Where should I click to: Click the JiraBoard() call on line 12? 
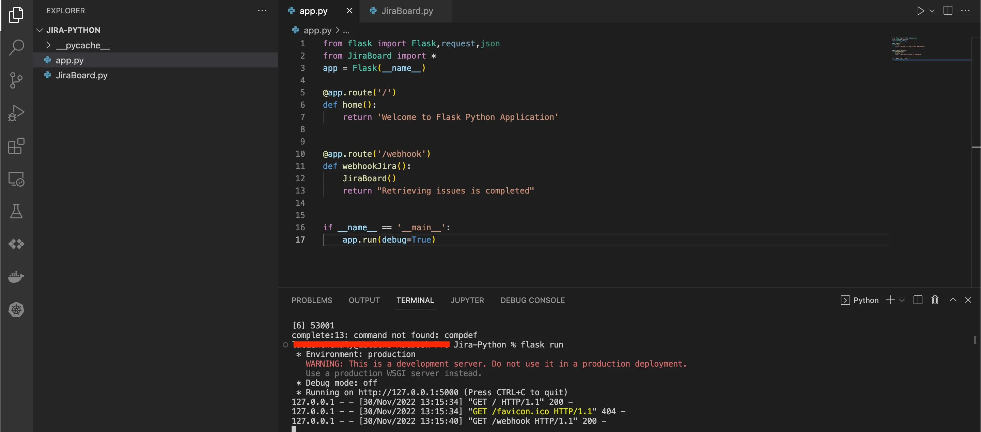pos(369,178)
